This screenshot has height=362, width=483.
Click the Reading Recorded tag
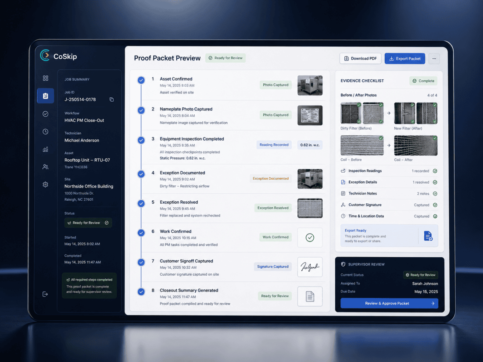[x=274, y=145]
